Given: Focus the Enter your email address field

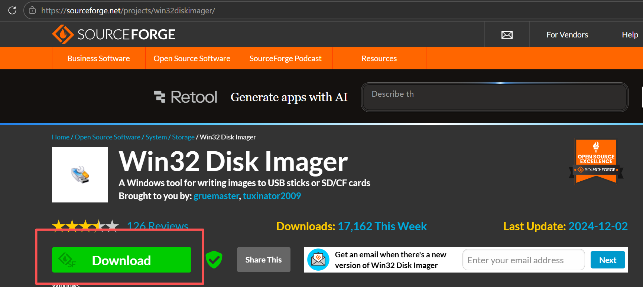Looking at the screenshot, I should pyautogui.click(x=524, y=260).
